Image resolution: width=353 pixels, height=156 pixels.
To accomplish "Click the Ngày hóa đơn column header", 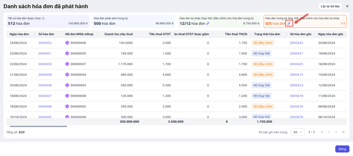I will tap(19, 34).
